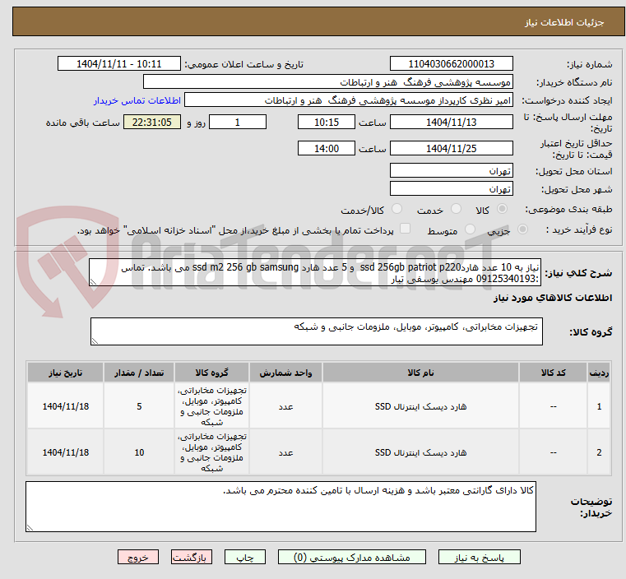Image resolution: width=626 pixels, height=579 pixels.
Task: Click the شماره نیاز field 1104030662000013
Action: pos(451,64)
